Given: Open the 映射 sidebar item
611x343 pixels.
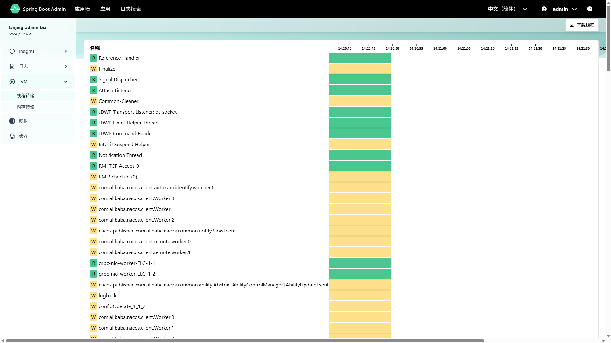Looking at the screenshot, I should [38, 121].
